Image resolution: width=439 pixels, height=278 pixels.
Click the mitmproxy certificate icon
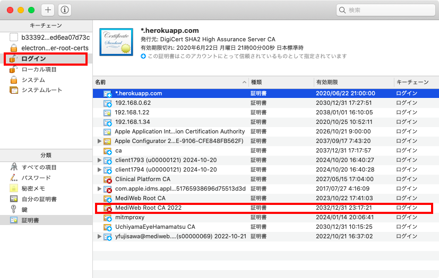[108, 218]
